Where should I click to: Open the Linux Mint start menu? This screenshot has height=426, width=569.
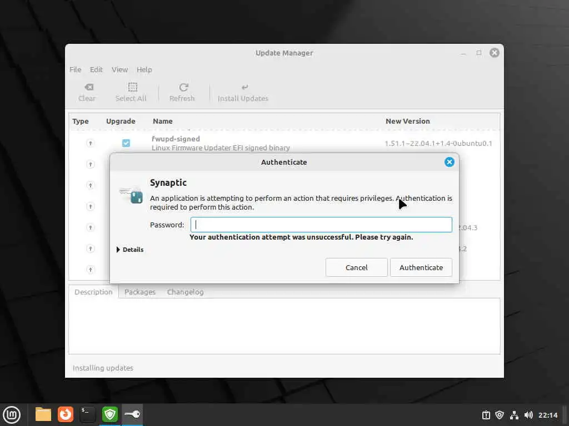[x=12, y=415]
